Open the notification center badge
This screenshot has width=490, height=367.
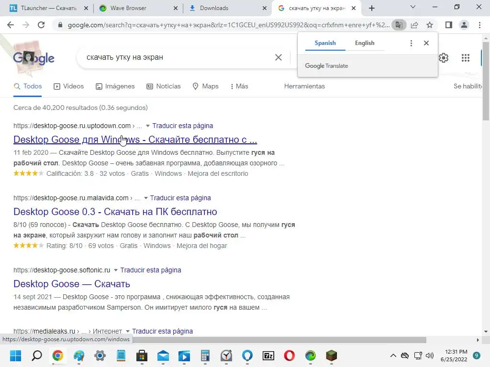tap(477, 356)
